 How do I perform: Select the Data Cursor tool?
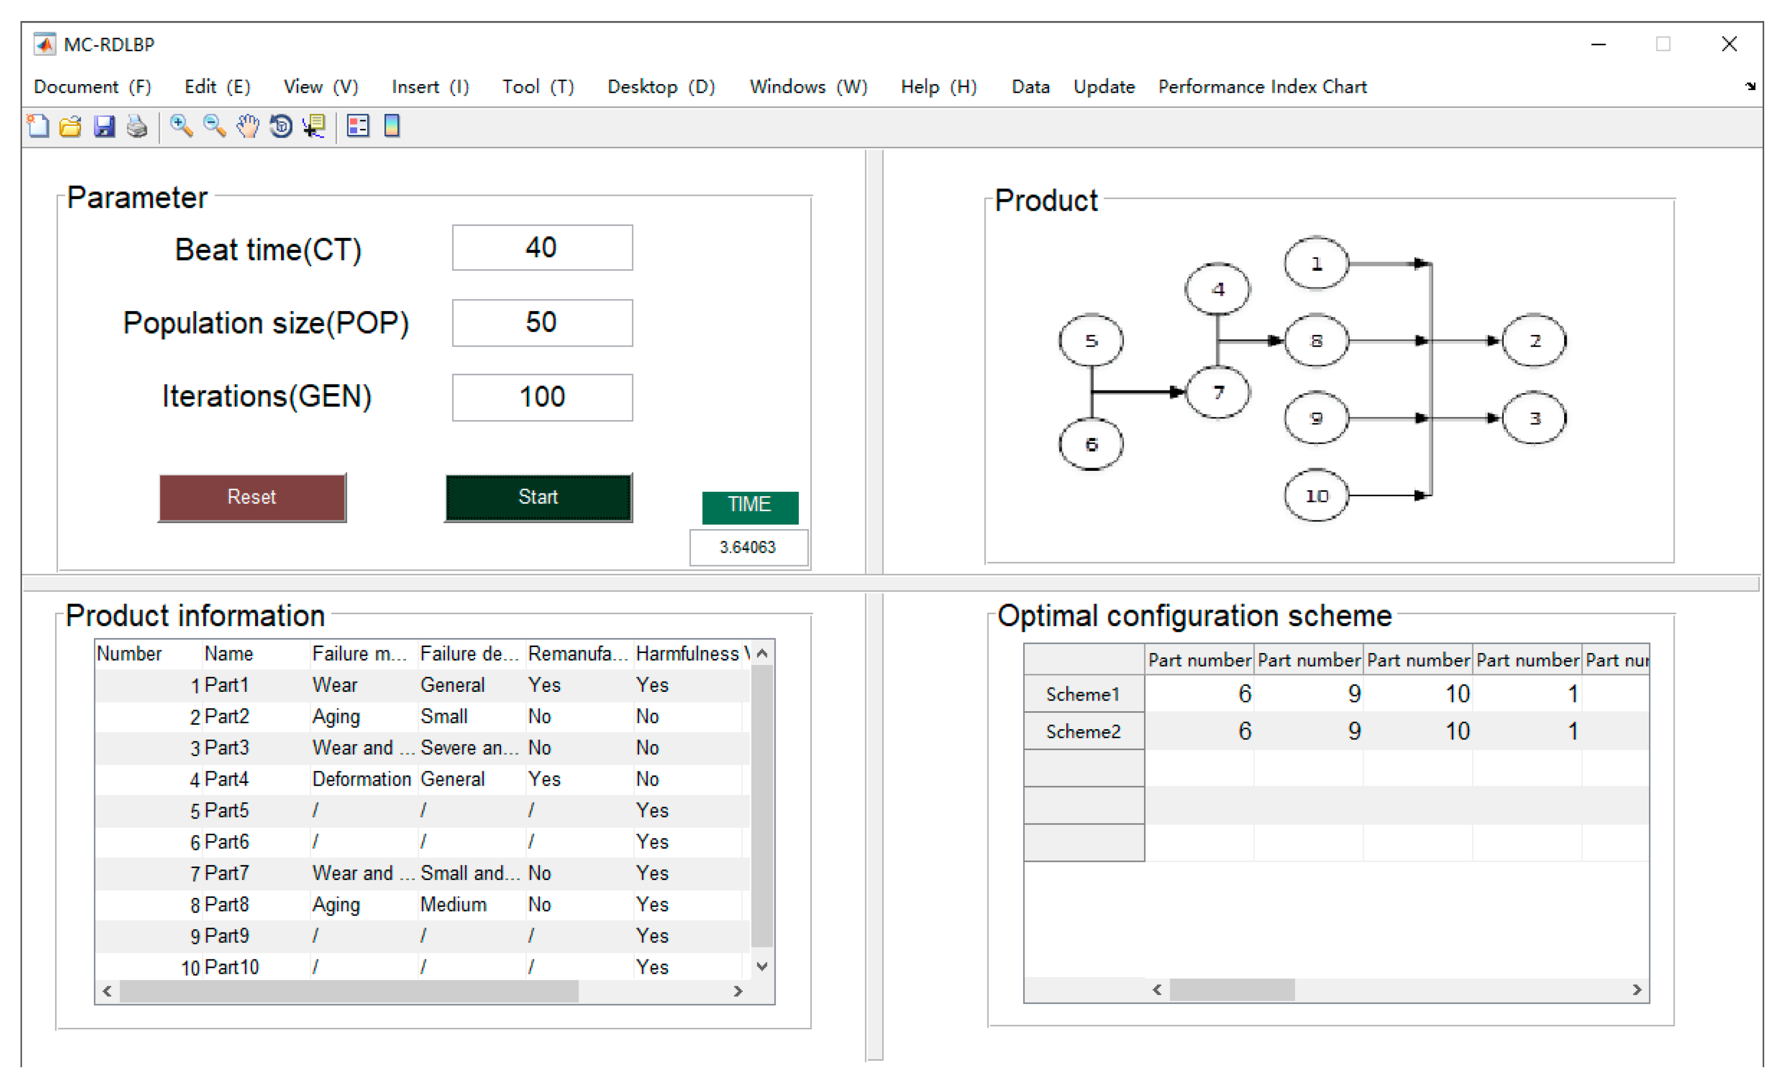click(314, 127)
